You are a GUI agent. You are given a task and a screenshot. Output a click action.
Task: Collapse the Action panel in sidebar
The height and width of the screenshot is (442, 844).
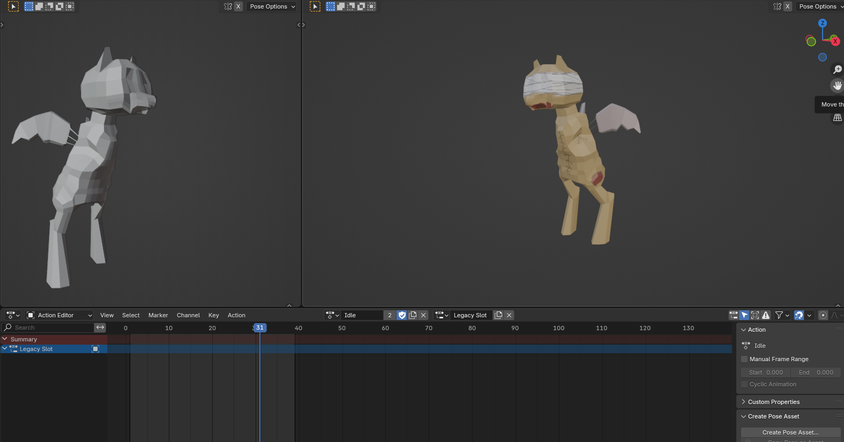click(x=743, y=330)
